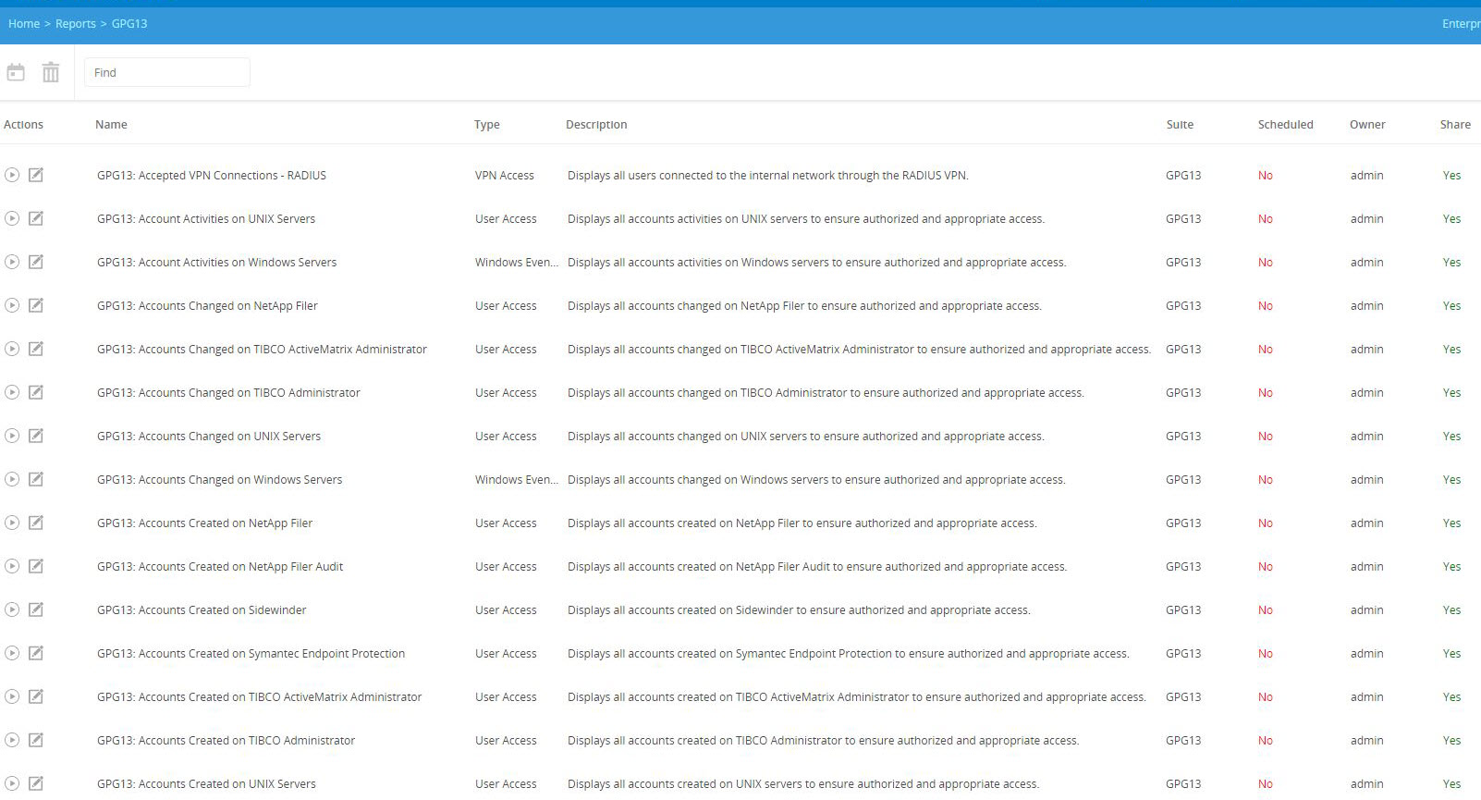Click the 'VPN Access' type cell
Screen dimensions: 1481x800
click(x=505, y=176)
